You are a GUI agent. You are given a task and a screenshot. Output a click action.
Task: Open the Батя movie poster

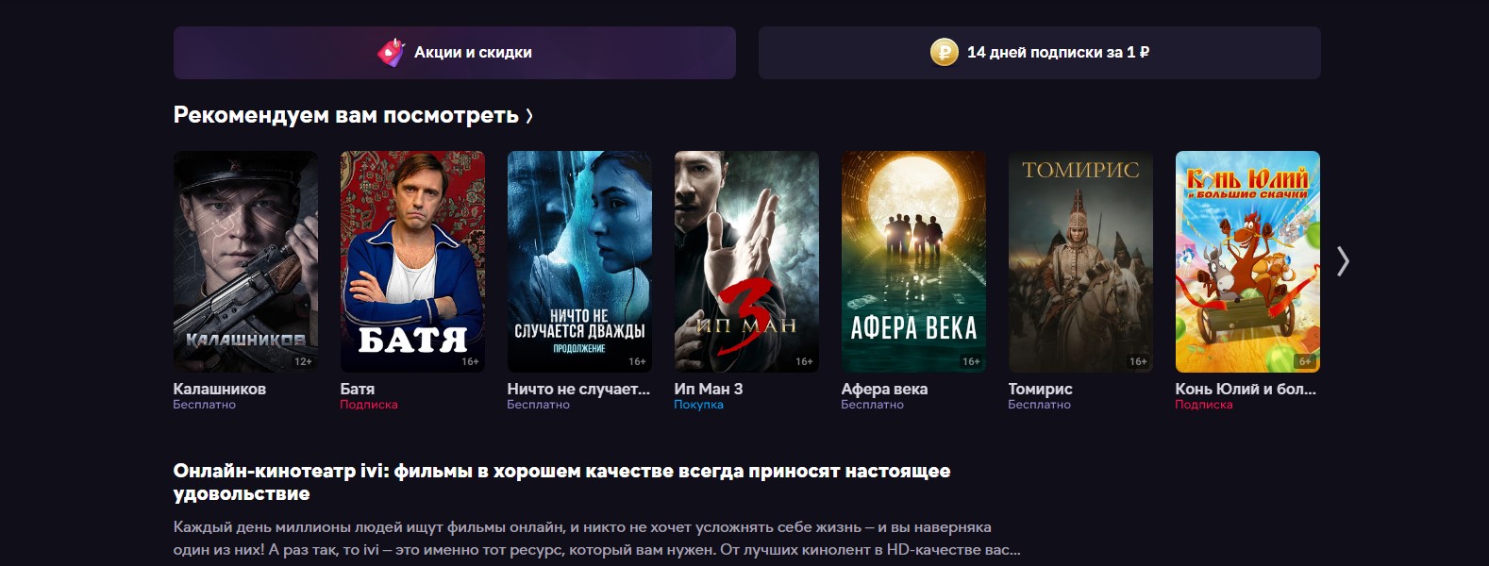point(412,261)
